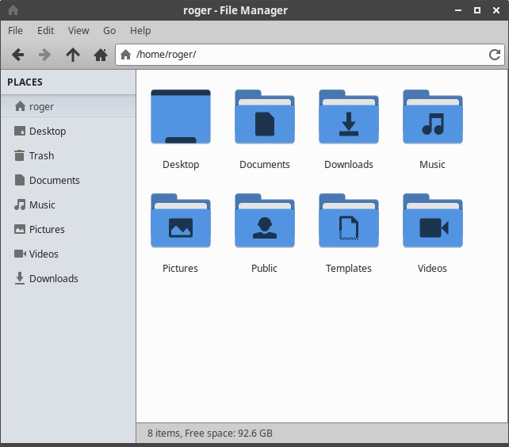509x447 pixels.
Task: Select the Downloads folder icon
Action: (x=348, y=117)
